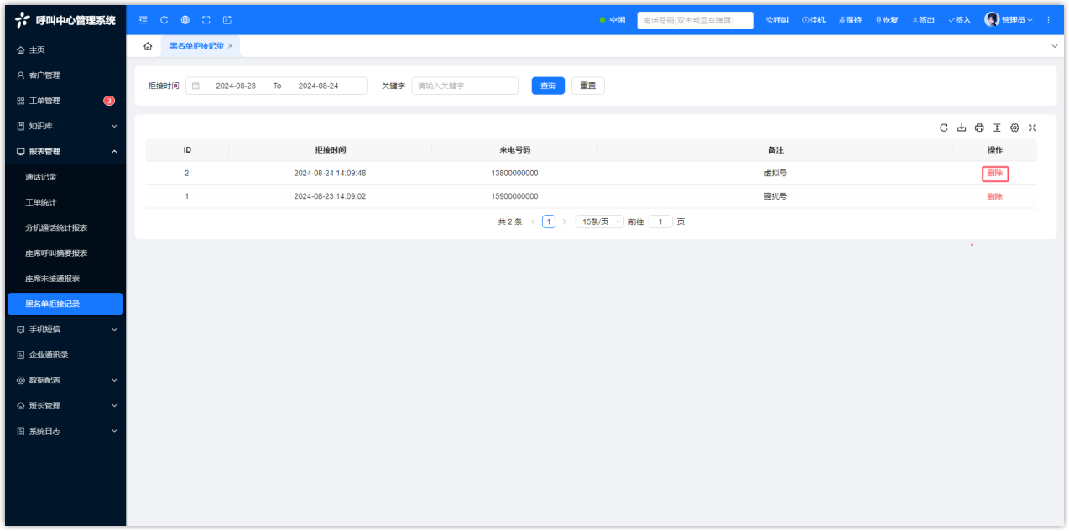Image resolution: width=1069 pixels, height=531 pixels.
Task: Open the 15条/页 page size dropdown
Action: [599, 221]
